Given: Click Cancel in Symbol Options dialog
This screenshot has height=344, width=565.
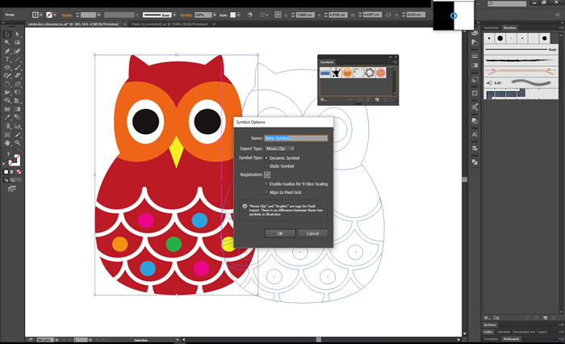Looking at the screenshot, I should (x=312, y=233).
